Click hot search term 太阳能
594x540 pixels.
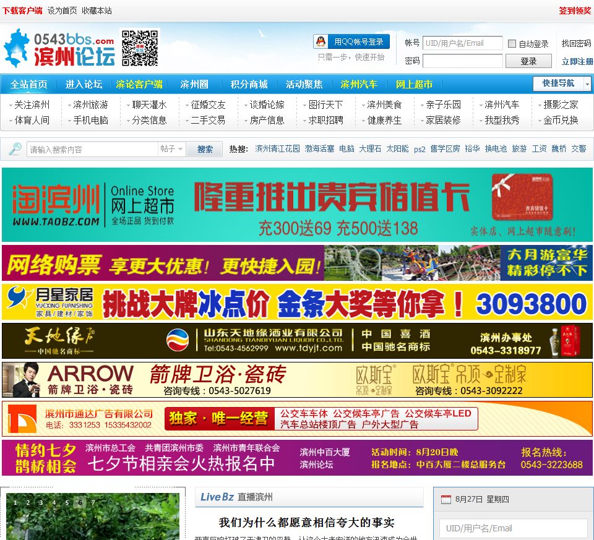coord(397,149)
